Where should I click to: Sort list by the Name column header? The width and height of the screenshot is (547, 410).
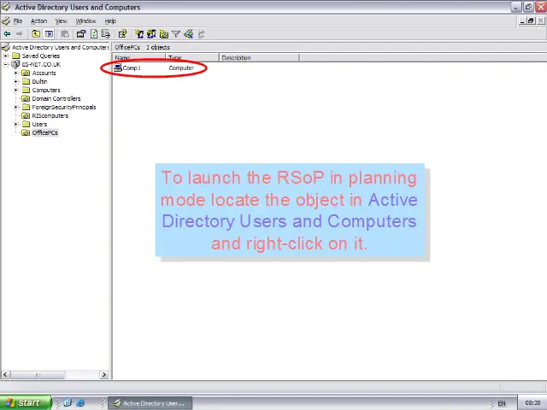[138, 57]
